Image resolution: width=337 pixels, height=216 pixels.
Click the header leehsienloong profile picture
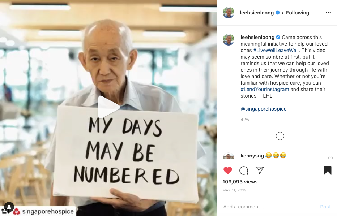coord(229,13)
